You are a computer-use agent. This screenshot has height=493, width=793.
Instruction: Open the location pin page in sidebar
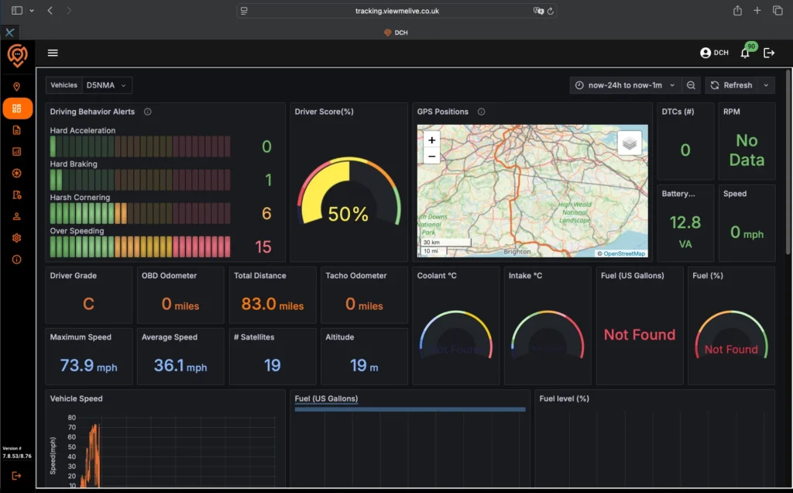[16, 87]
